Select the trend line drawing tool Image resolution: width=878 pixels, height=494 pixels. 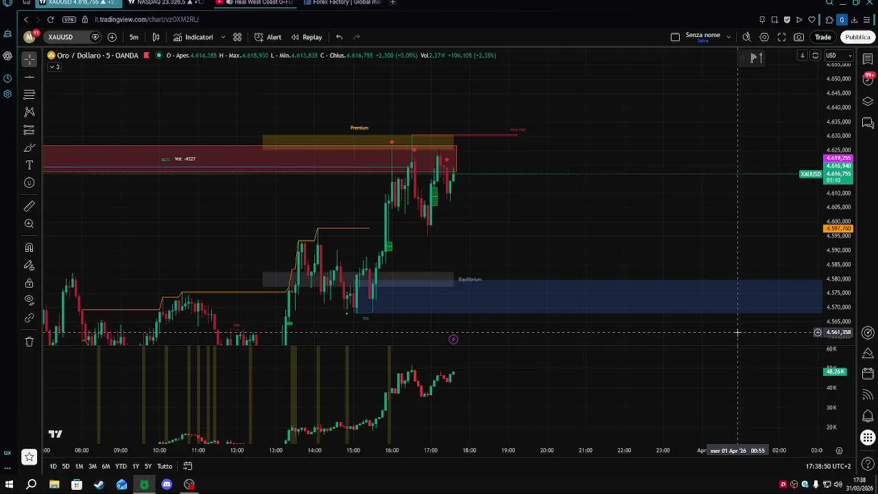point(29,77)
